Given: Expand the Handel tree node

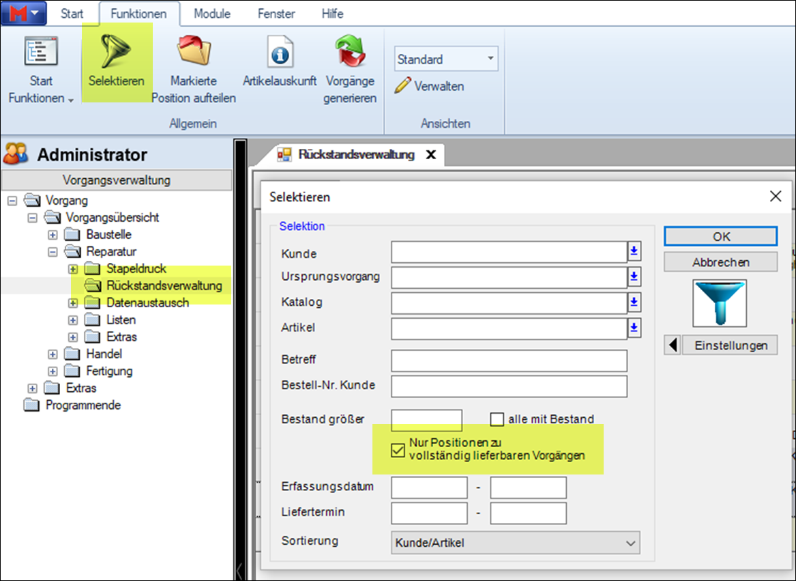Looking at the screenshot, I should [x=52, y=354].
